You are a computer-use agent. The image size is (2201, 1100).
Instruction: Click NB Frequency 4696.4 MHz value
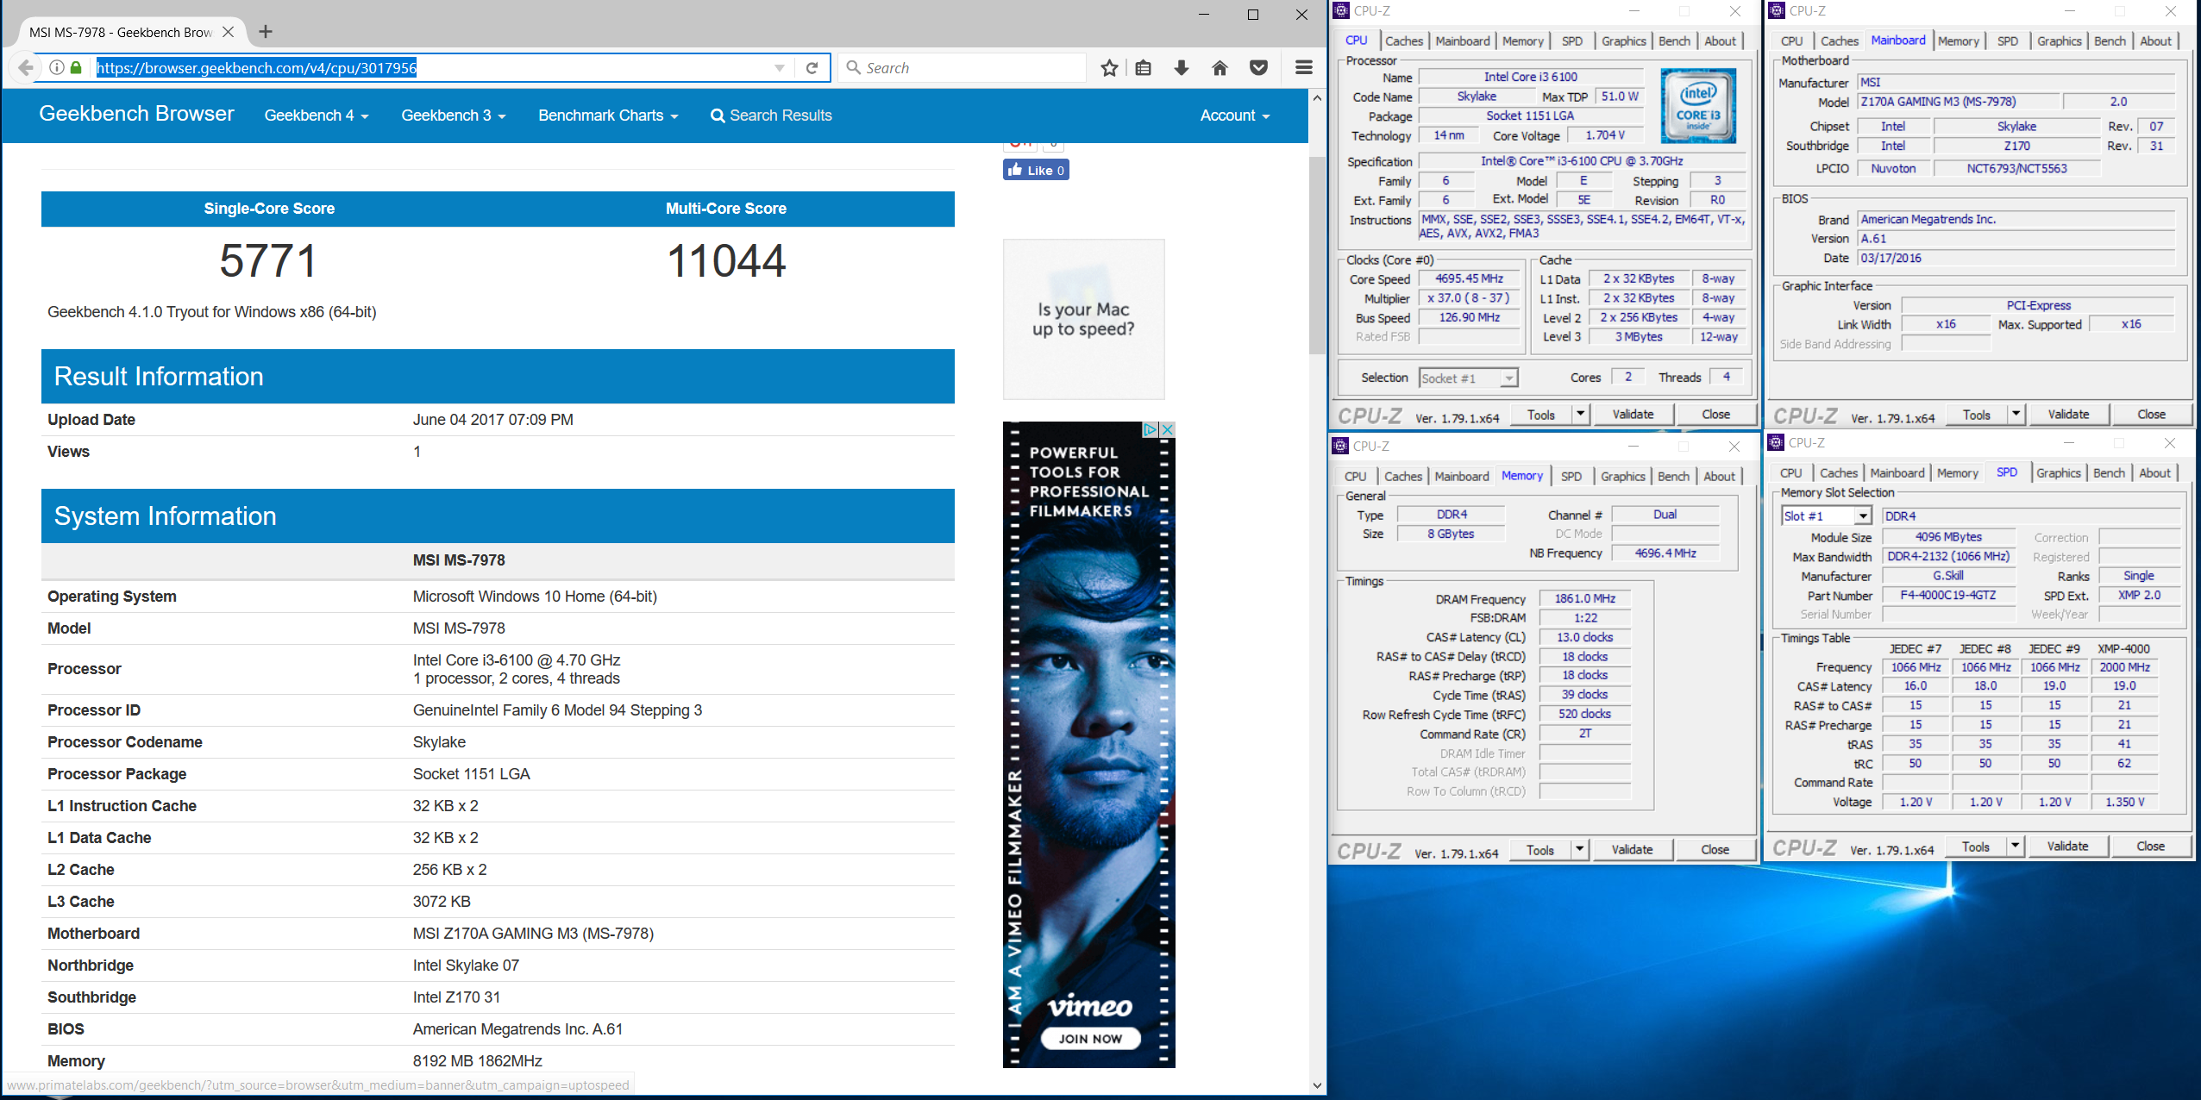pos(1665,553)
